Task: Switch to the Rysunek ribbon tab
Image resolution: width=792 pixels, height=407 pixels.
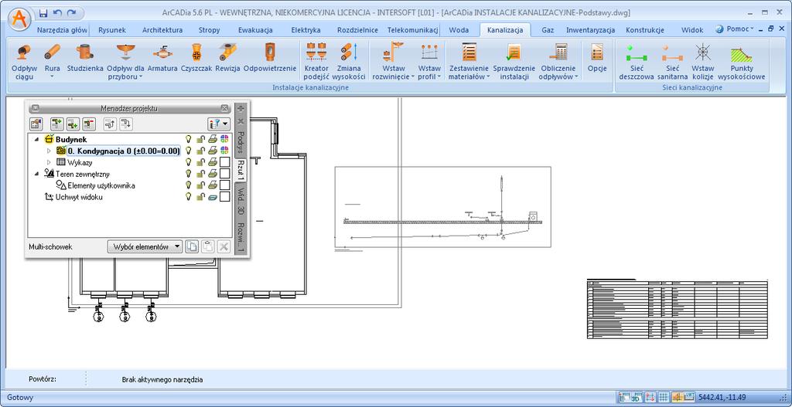Action: coord(112,30)
